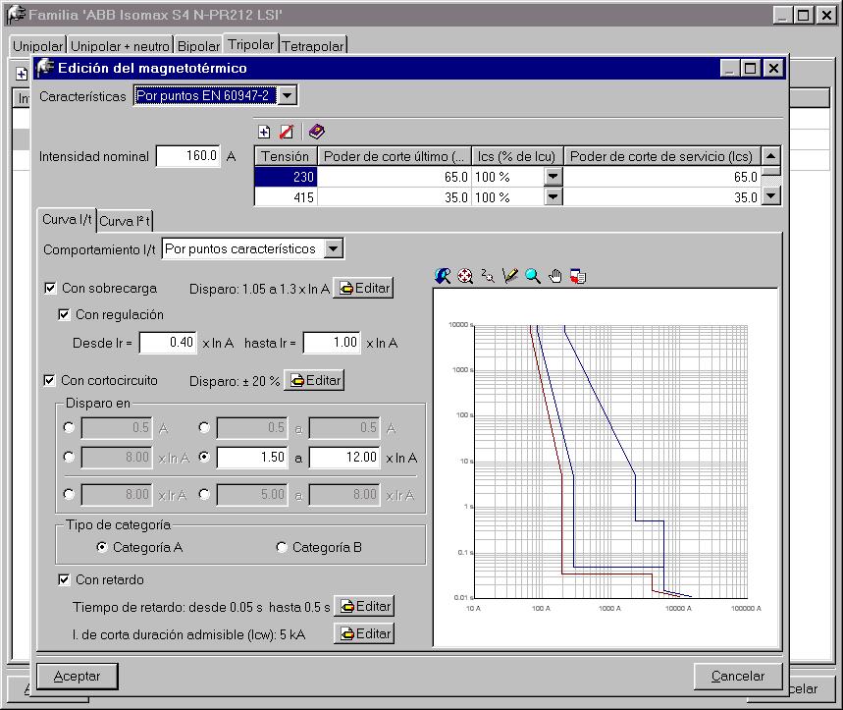Click Editar next to the overload Disparo setting
The width and height of the screenshot is (843, 710).
pos(363,289)
